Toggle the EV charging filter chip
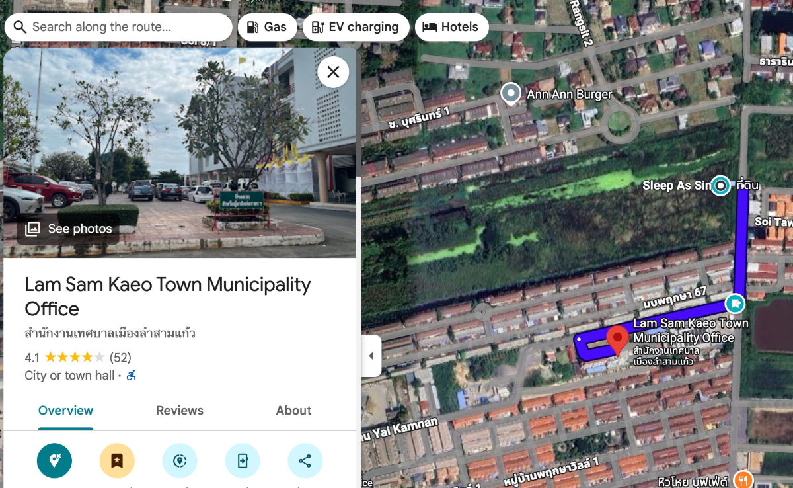Viewport: 793px width, 488px height. pos(356,27)
